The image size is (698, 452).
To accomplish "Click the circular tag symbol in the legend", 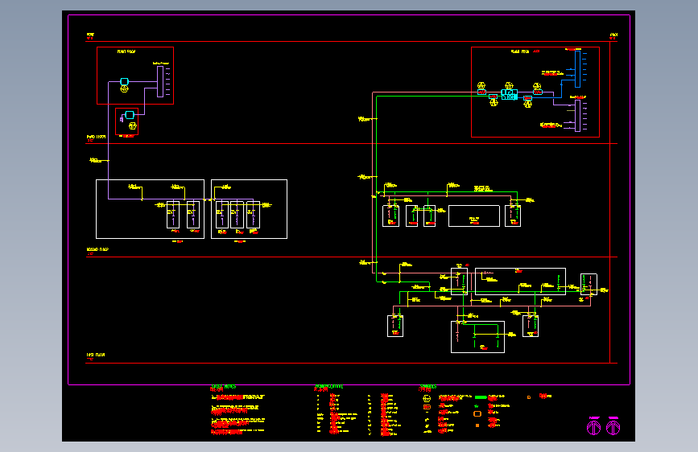I will 427,398.
